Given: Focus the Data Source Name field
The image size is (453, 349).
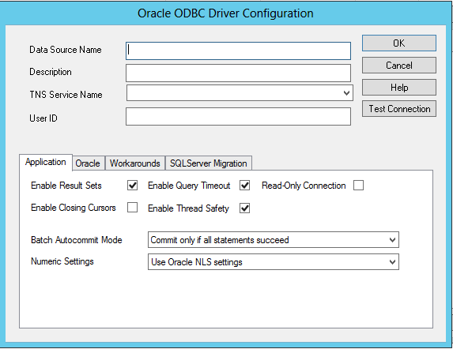Looking at the screenshot, I should coord(238,51).
